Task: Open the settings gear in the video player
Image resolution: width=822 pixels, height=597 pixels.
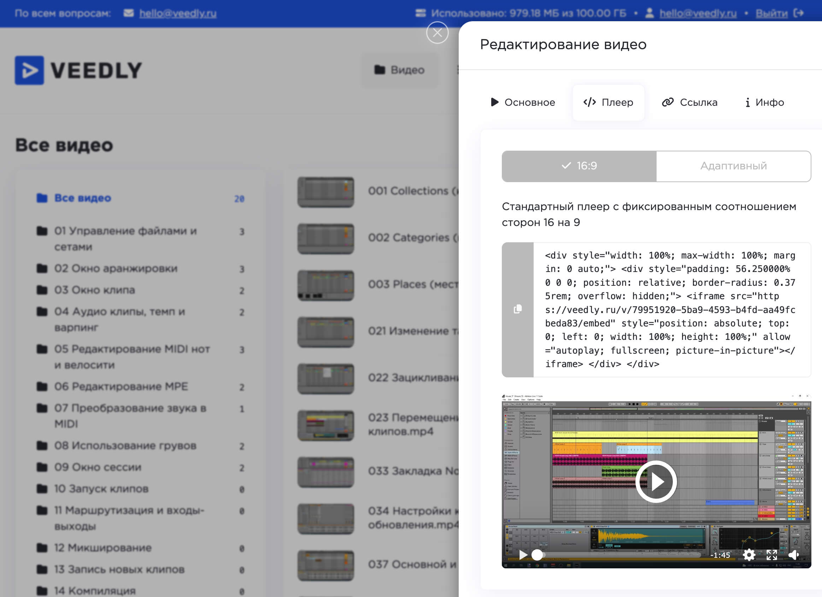Action: [748, 555]
